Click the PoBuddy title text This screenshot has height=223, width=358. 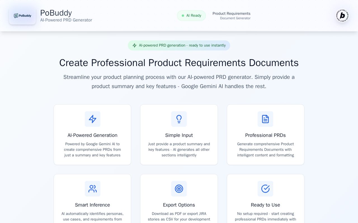[x=56, y=13]
